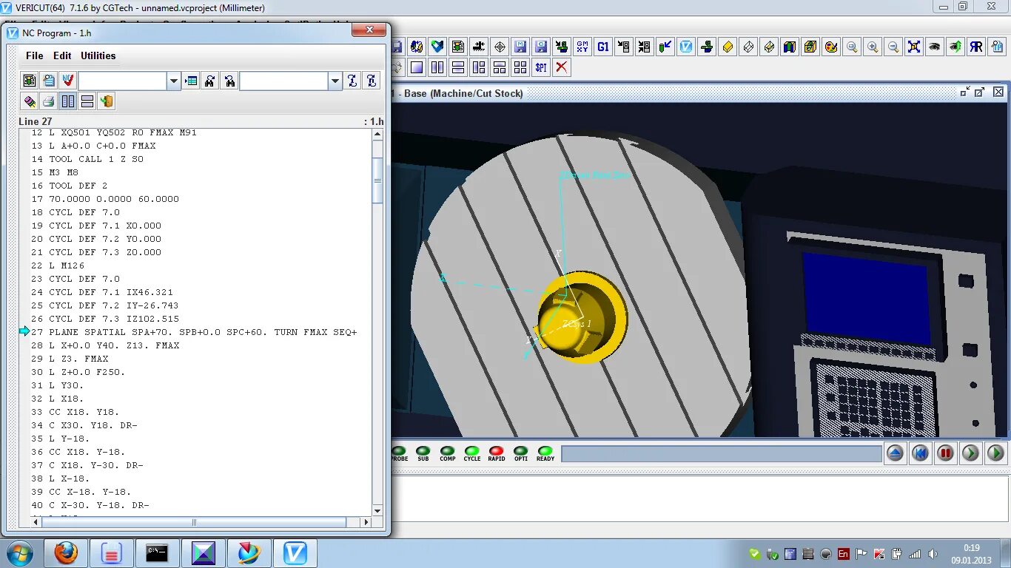The width and height of the screenshot is (1011, 568).
Task: Click the fit-to-window icon
Action: 914,47
